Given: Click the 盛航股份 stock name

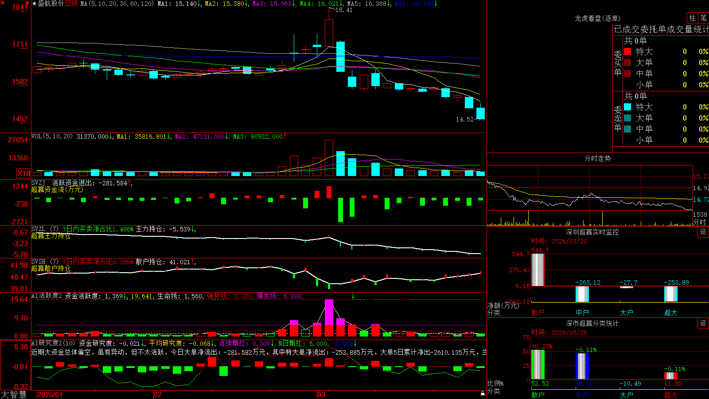Looking at the screenshot, I should coord(51,4).
